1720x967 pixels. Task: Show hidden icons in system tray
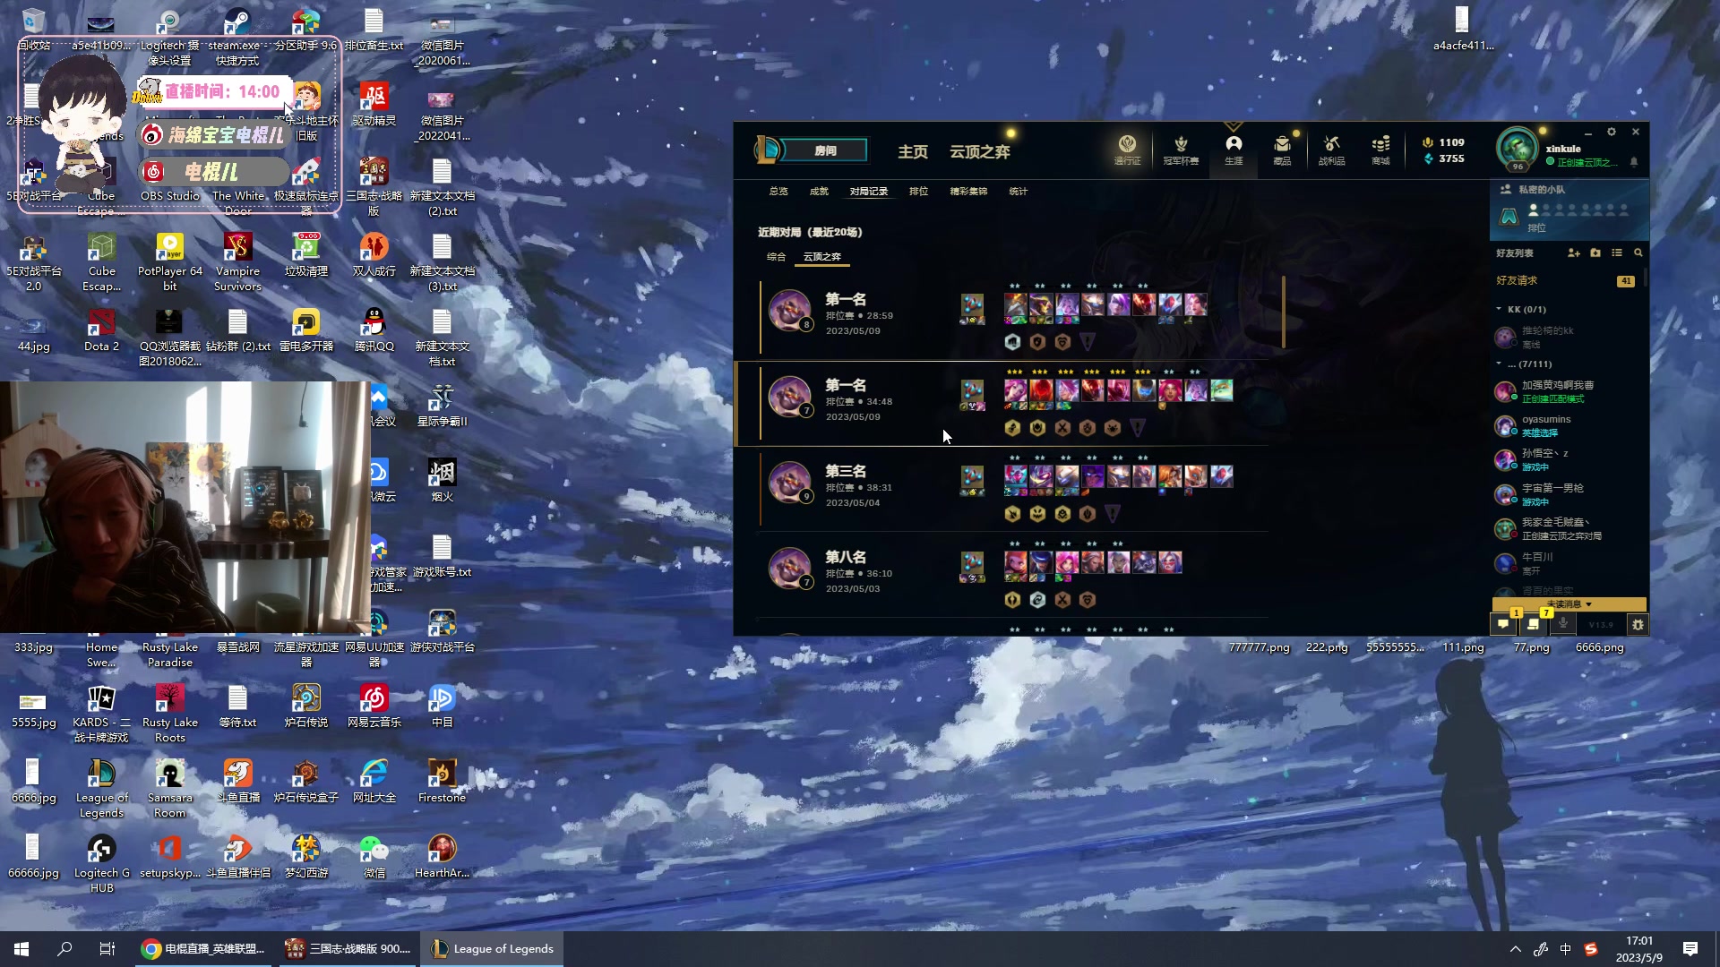pos(1515,949)
